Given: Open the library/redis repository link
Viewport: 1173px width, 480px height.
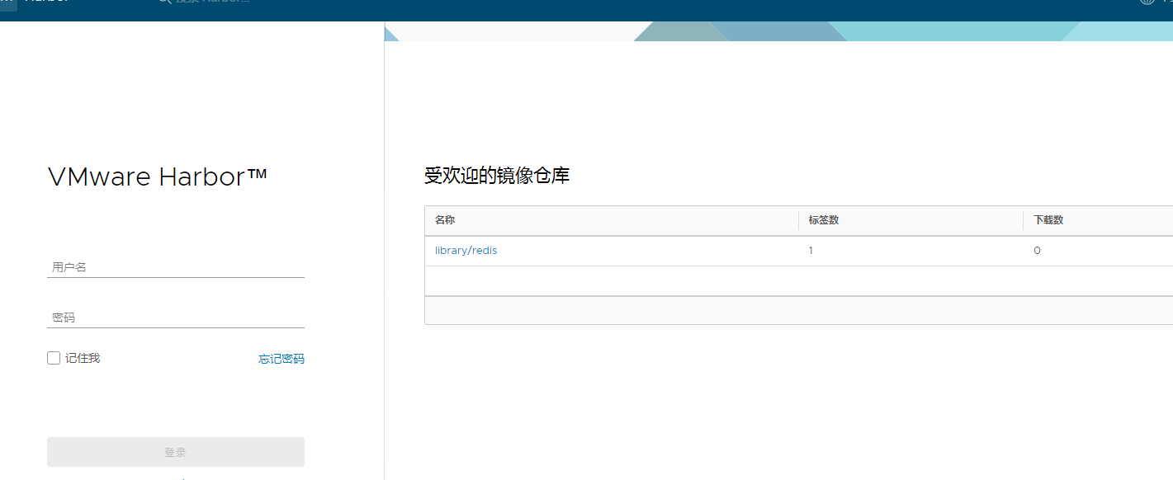Looking at the screenshot, I should pos(466,251).
